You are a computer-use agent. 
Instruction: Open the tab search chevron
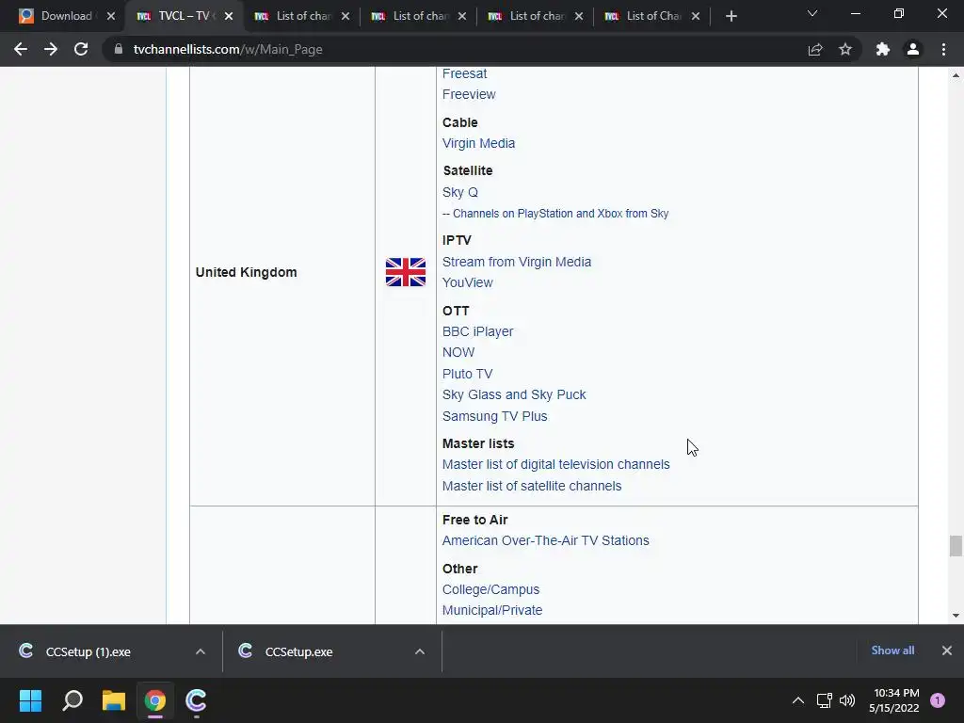812,13
